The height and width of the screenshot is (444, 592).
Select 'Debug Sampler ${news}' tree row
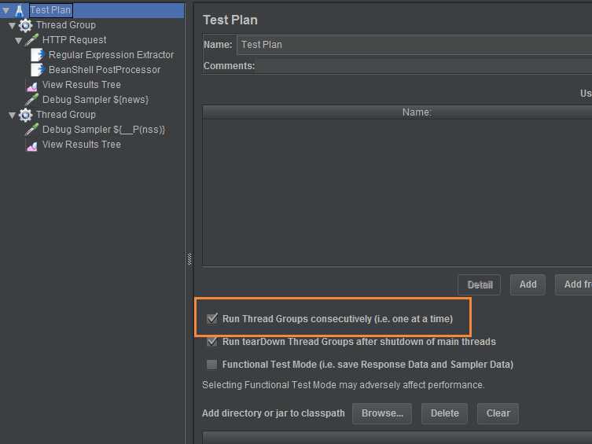(95, 100)
